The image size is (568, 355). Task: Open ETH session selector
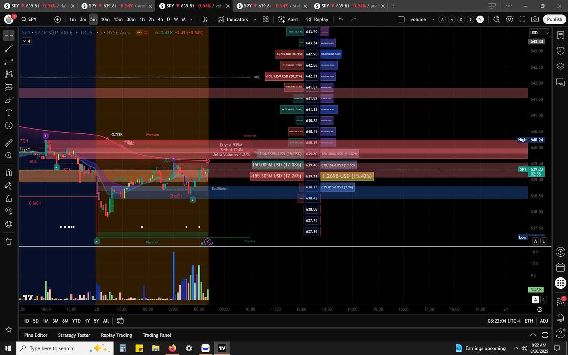point(529,321)
